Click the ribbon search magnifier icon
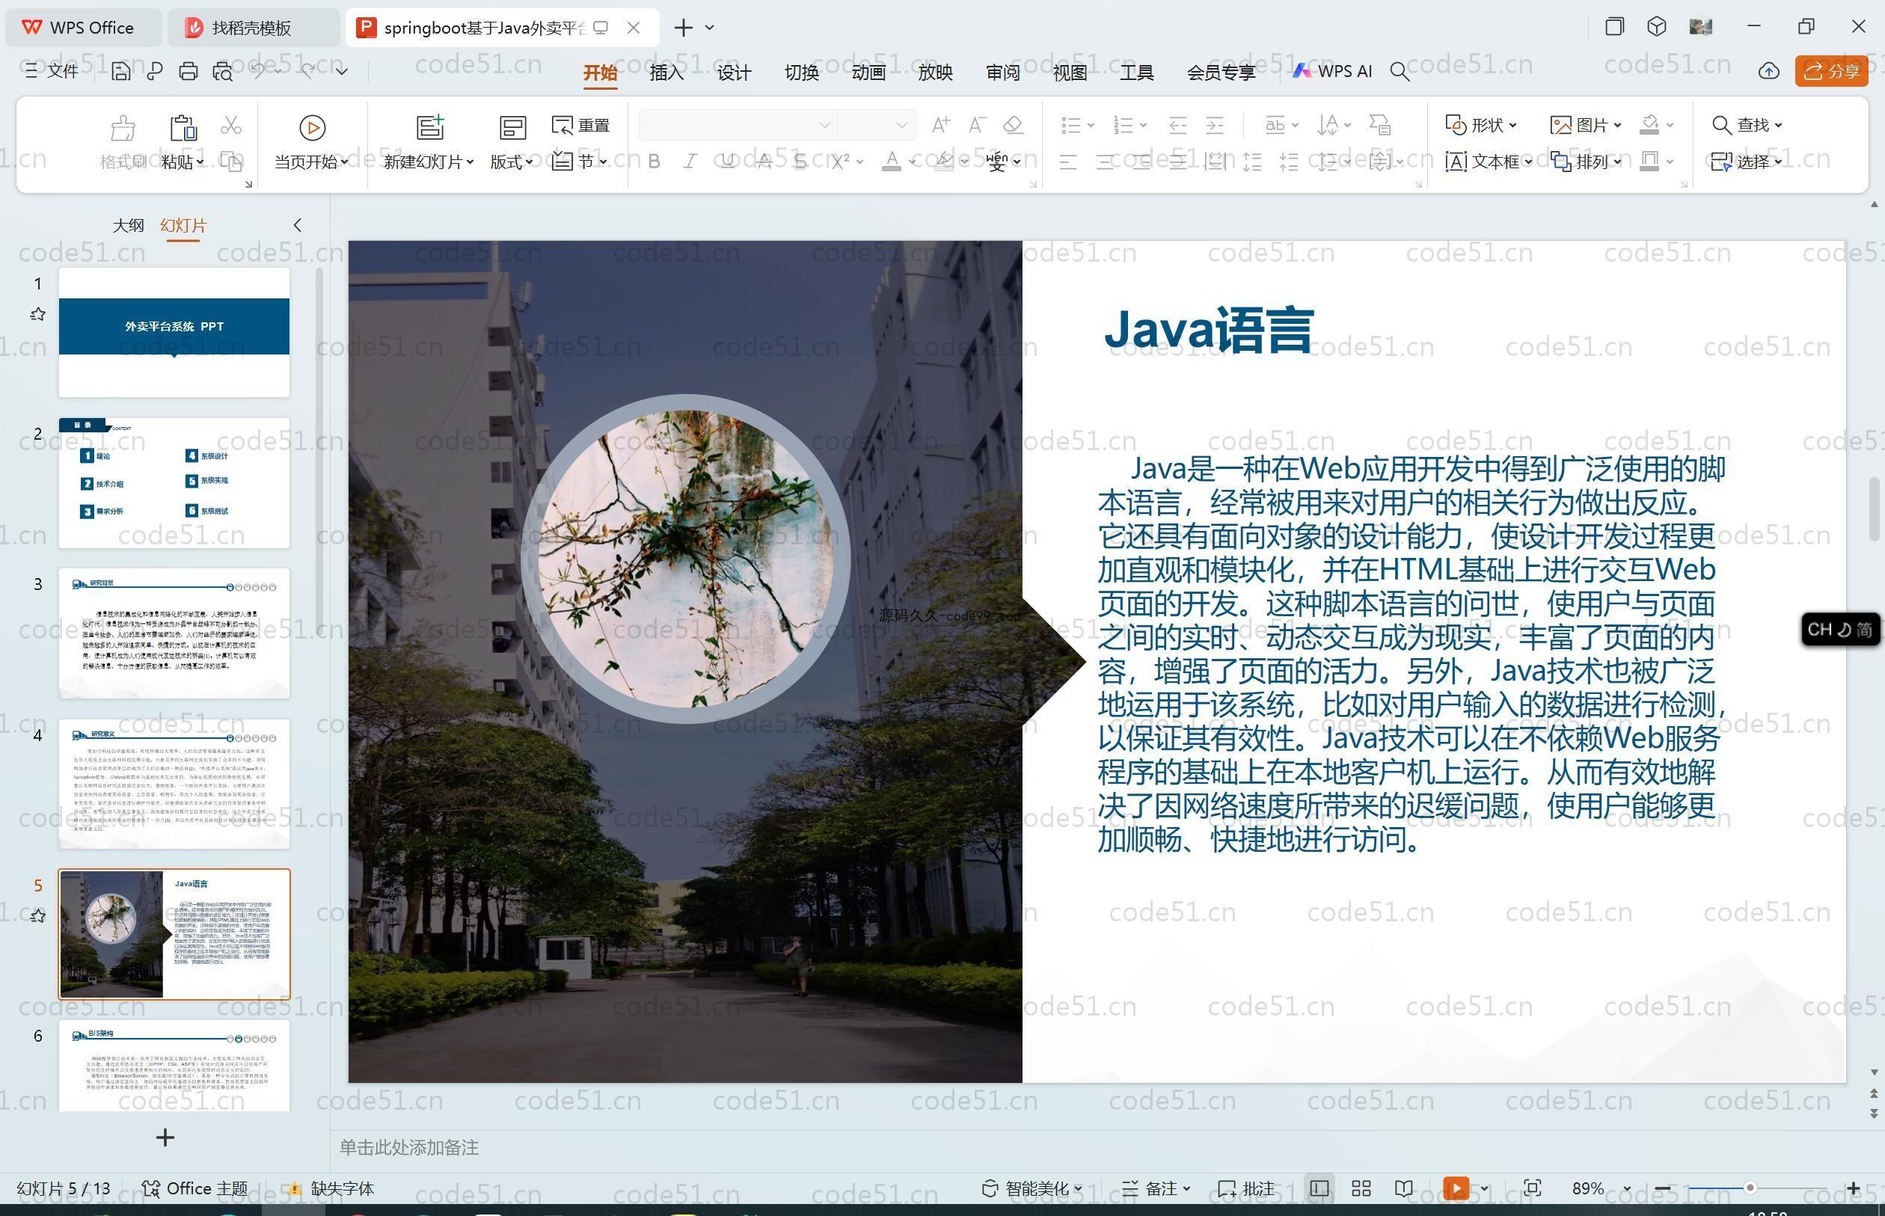Screen dimensions: 1885x1216 pyautogui.click(x=1400, y=72)
